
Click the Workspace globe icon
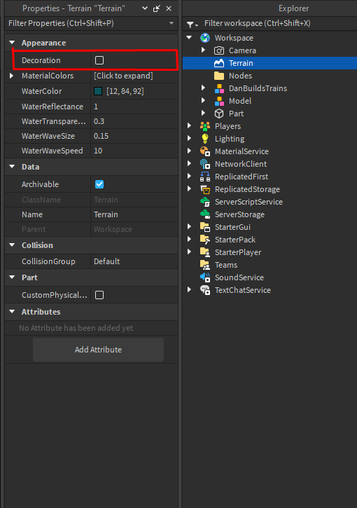205,38
